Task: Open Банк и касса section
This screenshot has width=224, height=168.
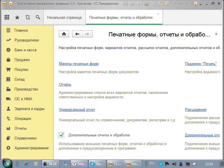Action: [x=25, y=50]
